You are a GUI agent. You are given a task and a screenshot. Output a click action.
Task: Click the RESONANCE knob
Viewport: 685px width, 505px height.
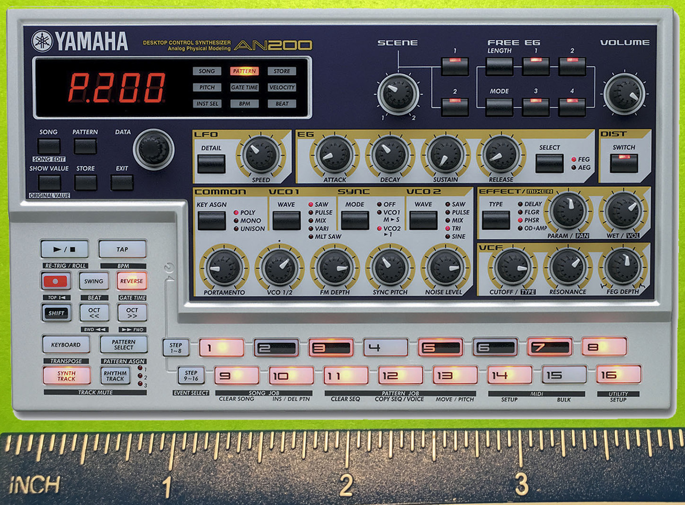click(568, 267)
